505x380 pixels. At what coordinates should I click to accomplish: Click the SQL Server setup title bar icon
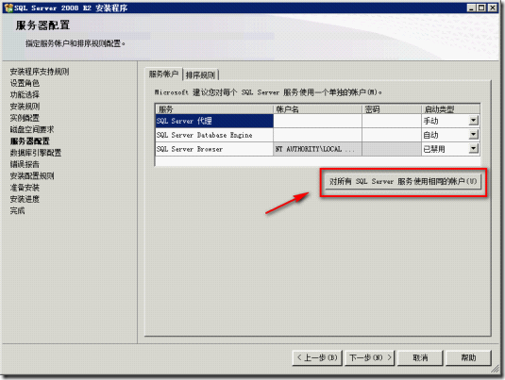[8, 8]
